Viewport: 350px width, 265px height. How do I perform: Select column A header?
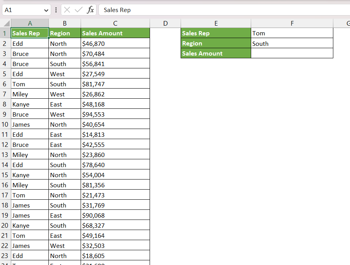click(30, 23)
